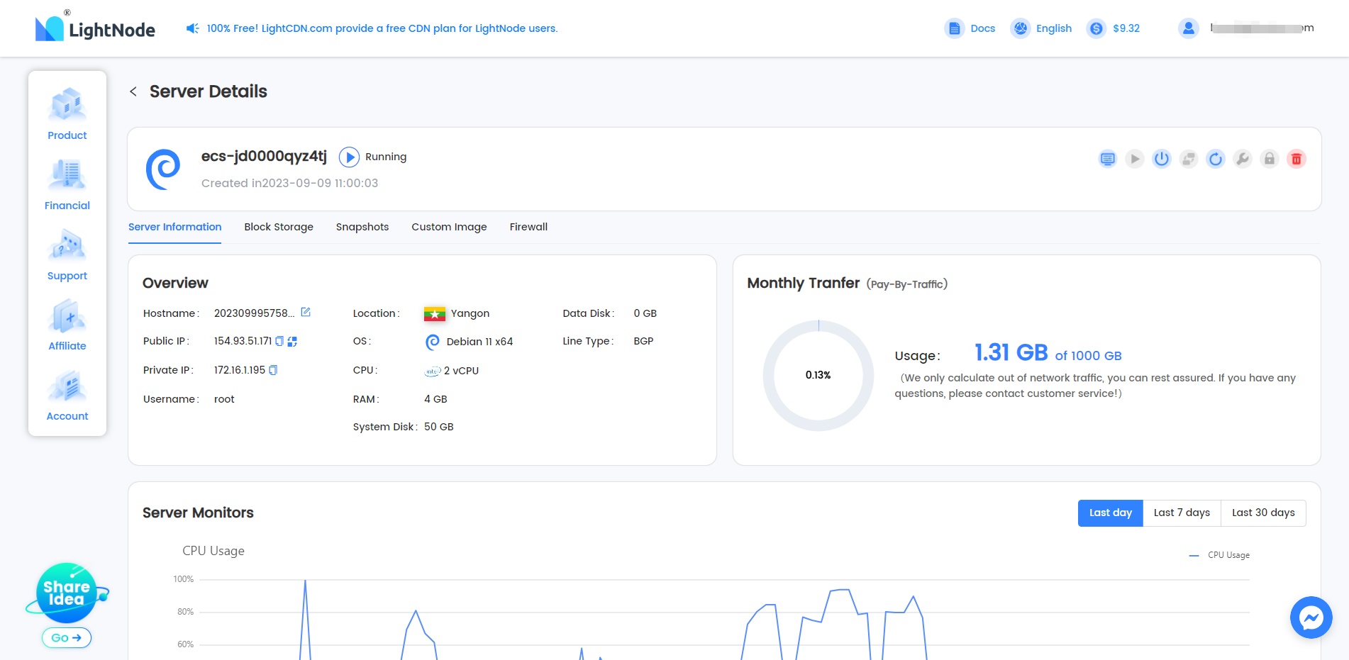Open the LightCDN free plan announcement
1349x660 pixels.
point(382,28)
